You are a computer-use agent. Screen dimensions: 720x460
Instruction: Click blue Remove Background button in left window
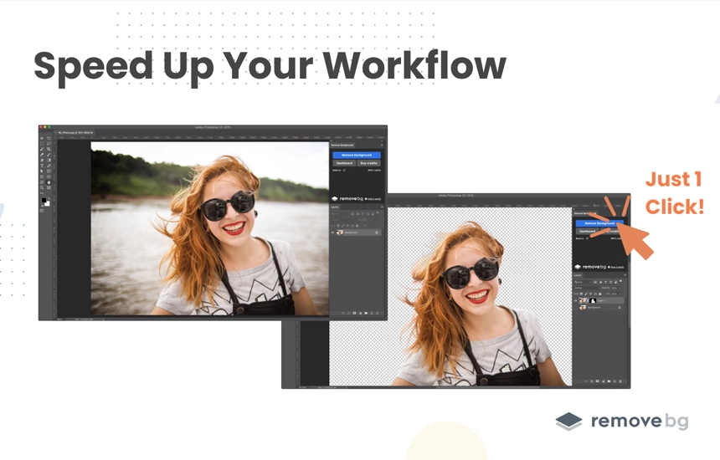[x=357, y=155]
